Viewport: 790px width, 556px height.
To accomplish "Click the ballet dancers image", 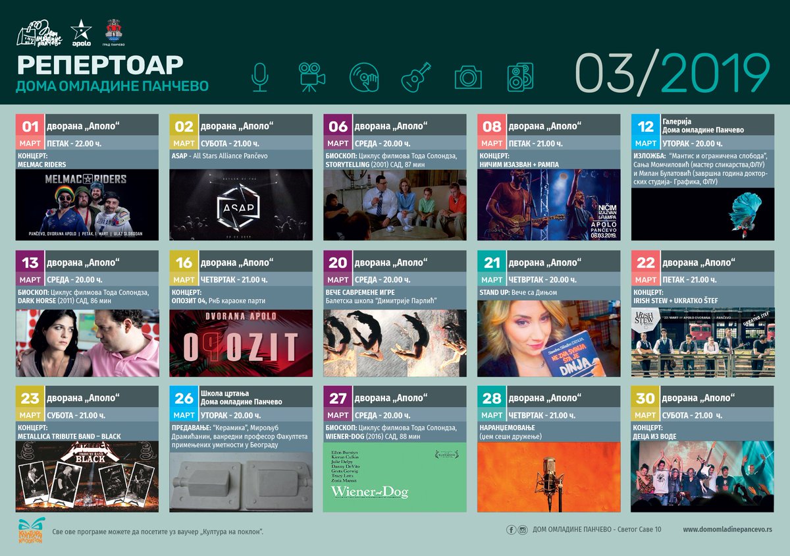I will pyautogui.click(x=395, y=343).
